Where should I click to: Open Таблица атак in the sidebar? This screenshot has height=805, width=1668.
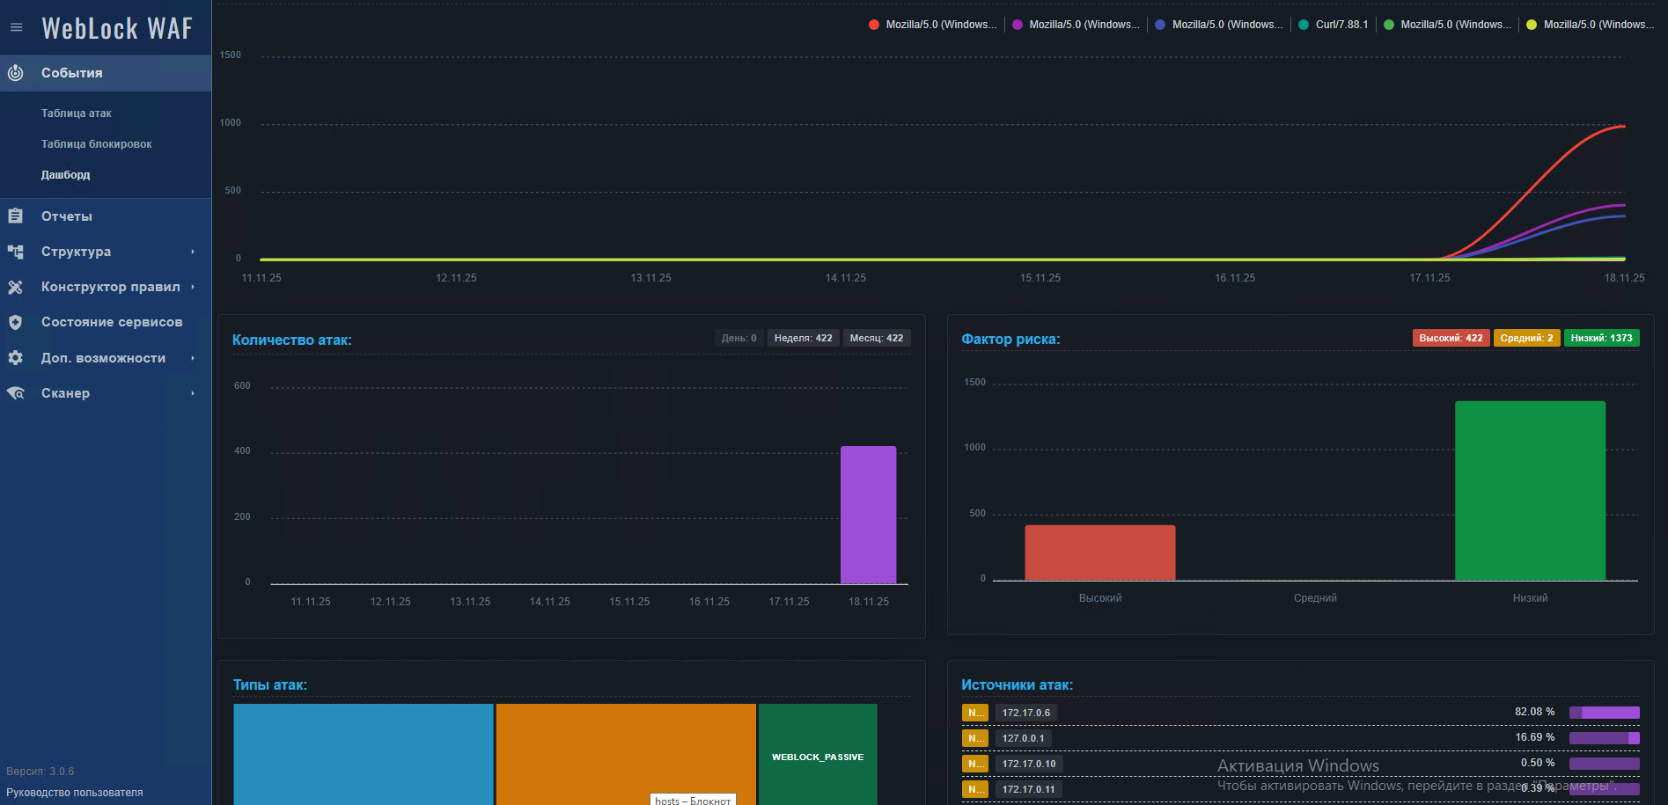77,113
